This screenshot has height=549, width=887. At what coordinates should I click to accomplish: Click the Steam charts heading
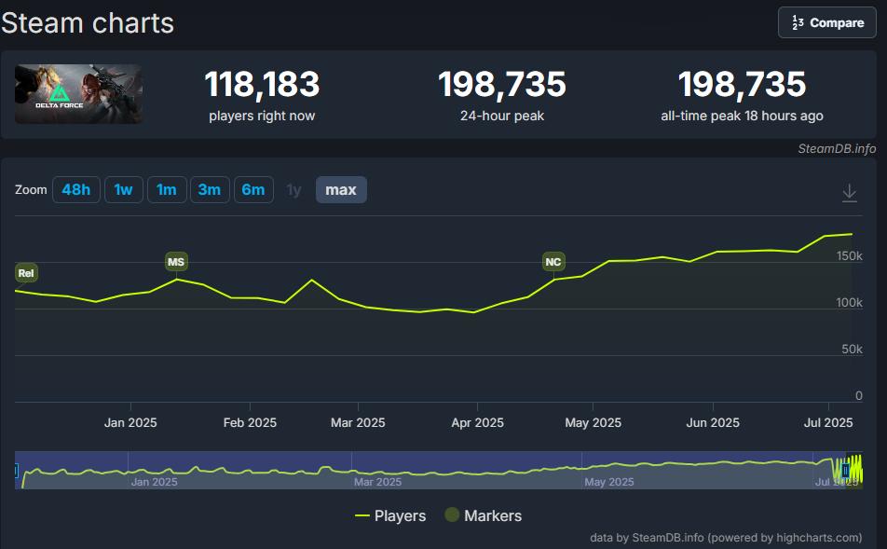(88, 23)
